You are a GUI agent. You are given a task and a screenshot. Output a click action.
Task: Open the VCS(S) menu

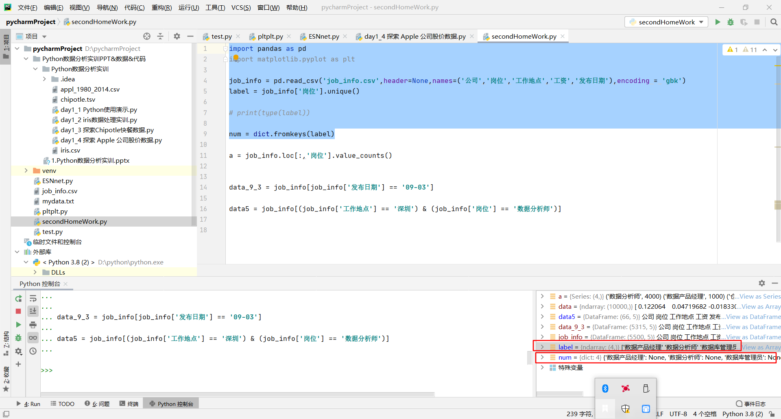(x=241, y=7)
